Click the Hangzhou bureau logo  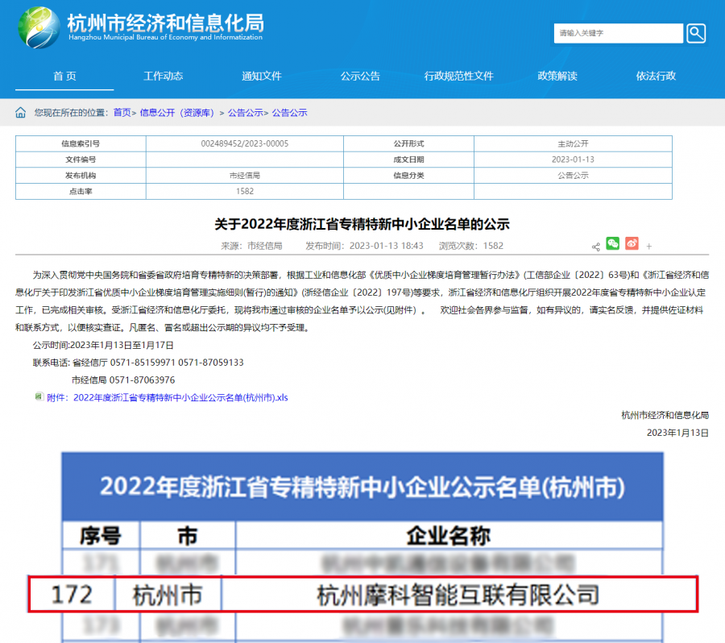click(39, 27)
